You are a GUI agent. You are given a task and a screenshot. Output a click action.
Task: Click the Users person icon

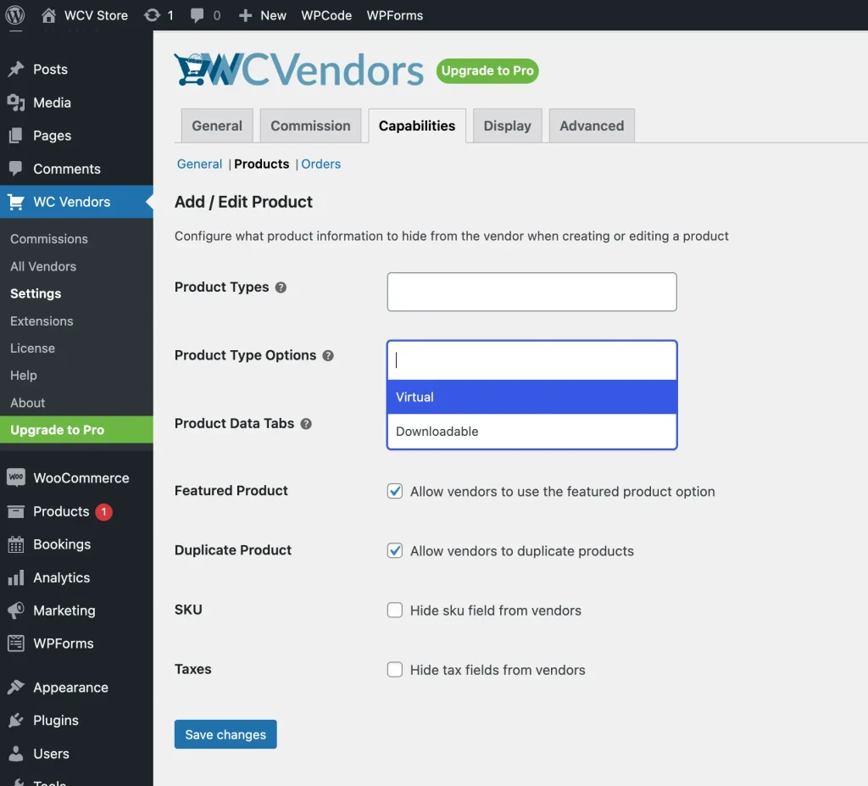pyautogui.click(x=16, y=753)
